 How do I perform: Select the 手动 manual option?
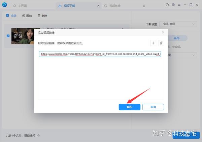(177, 38)
